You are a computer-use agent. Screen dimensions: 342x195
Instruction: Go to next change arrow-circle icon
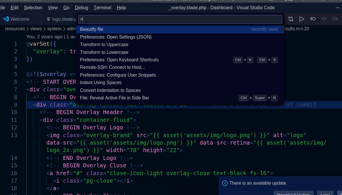pos(335,19)
